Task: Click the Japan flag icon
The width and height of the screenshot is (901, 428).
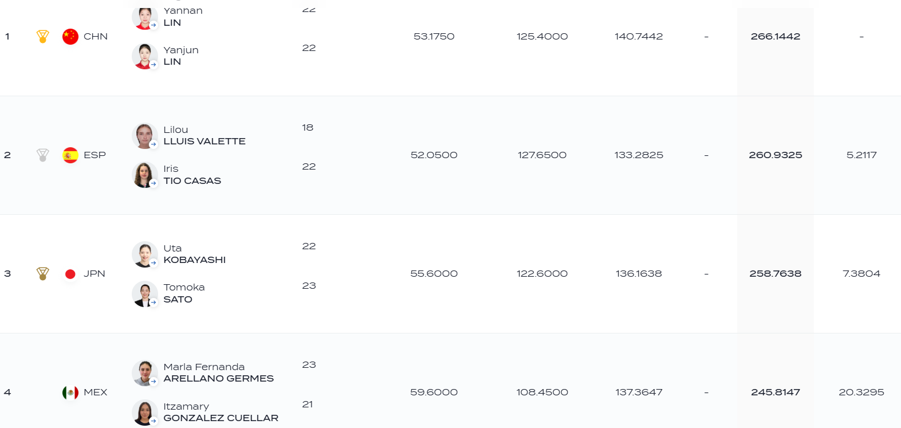Action: point(70,274)
